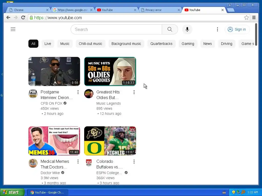Select the Chill-out music chip
The image size is (262, 196).
click(x=90, y=44)
